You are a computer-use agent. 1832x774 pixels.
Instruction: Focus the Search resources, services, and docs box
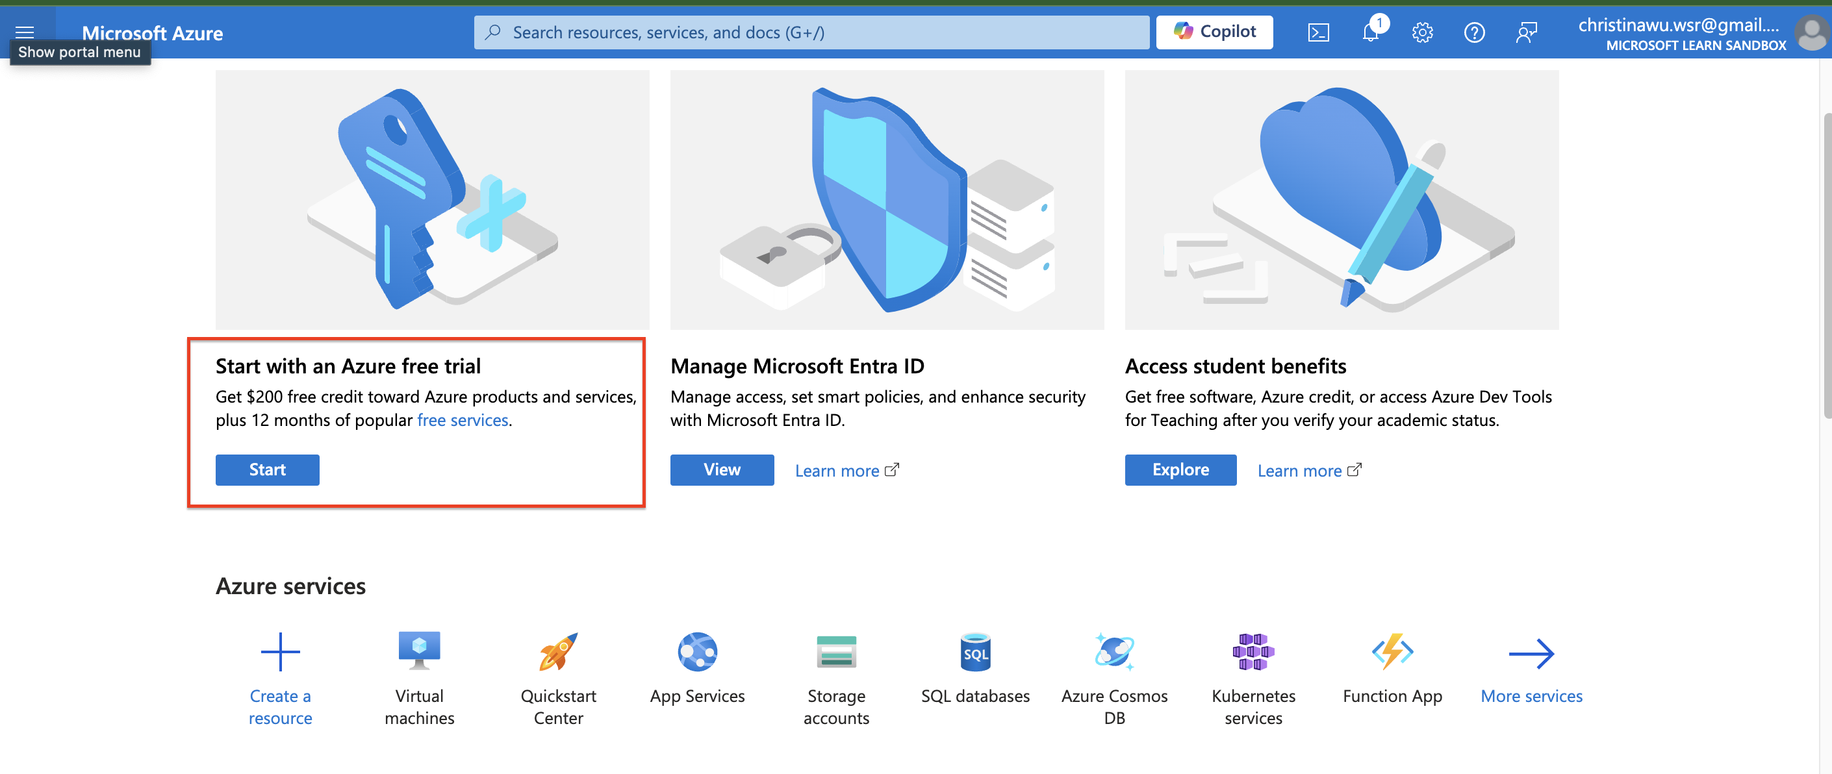click(811, 32)
